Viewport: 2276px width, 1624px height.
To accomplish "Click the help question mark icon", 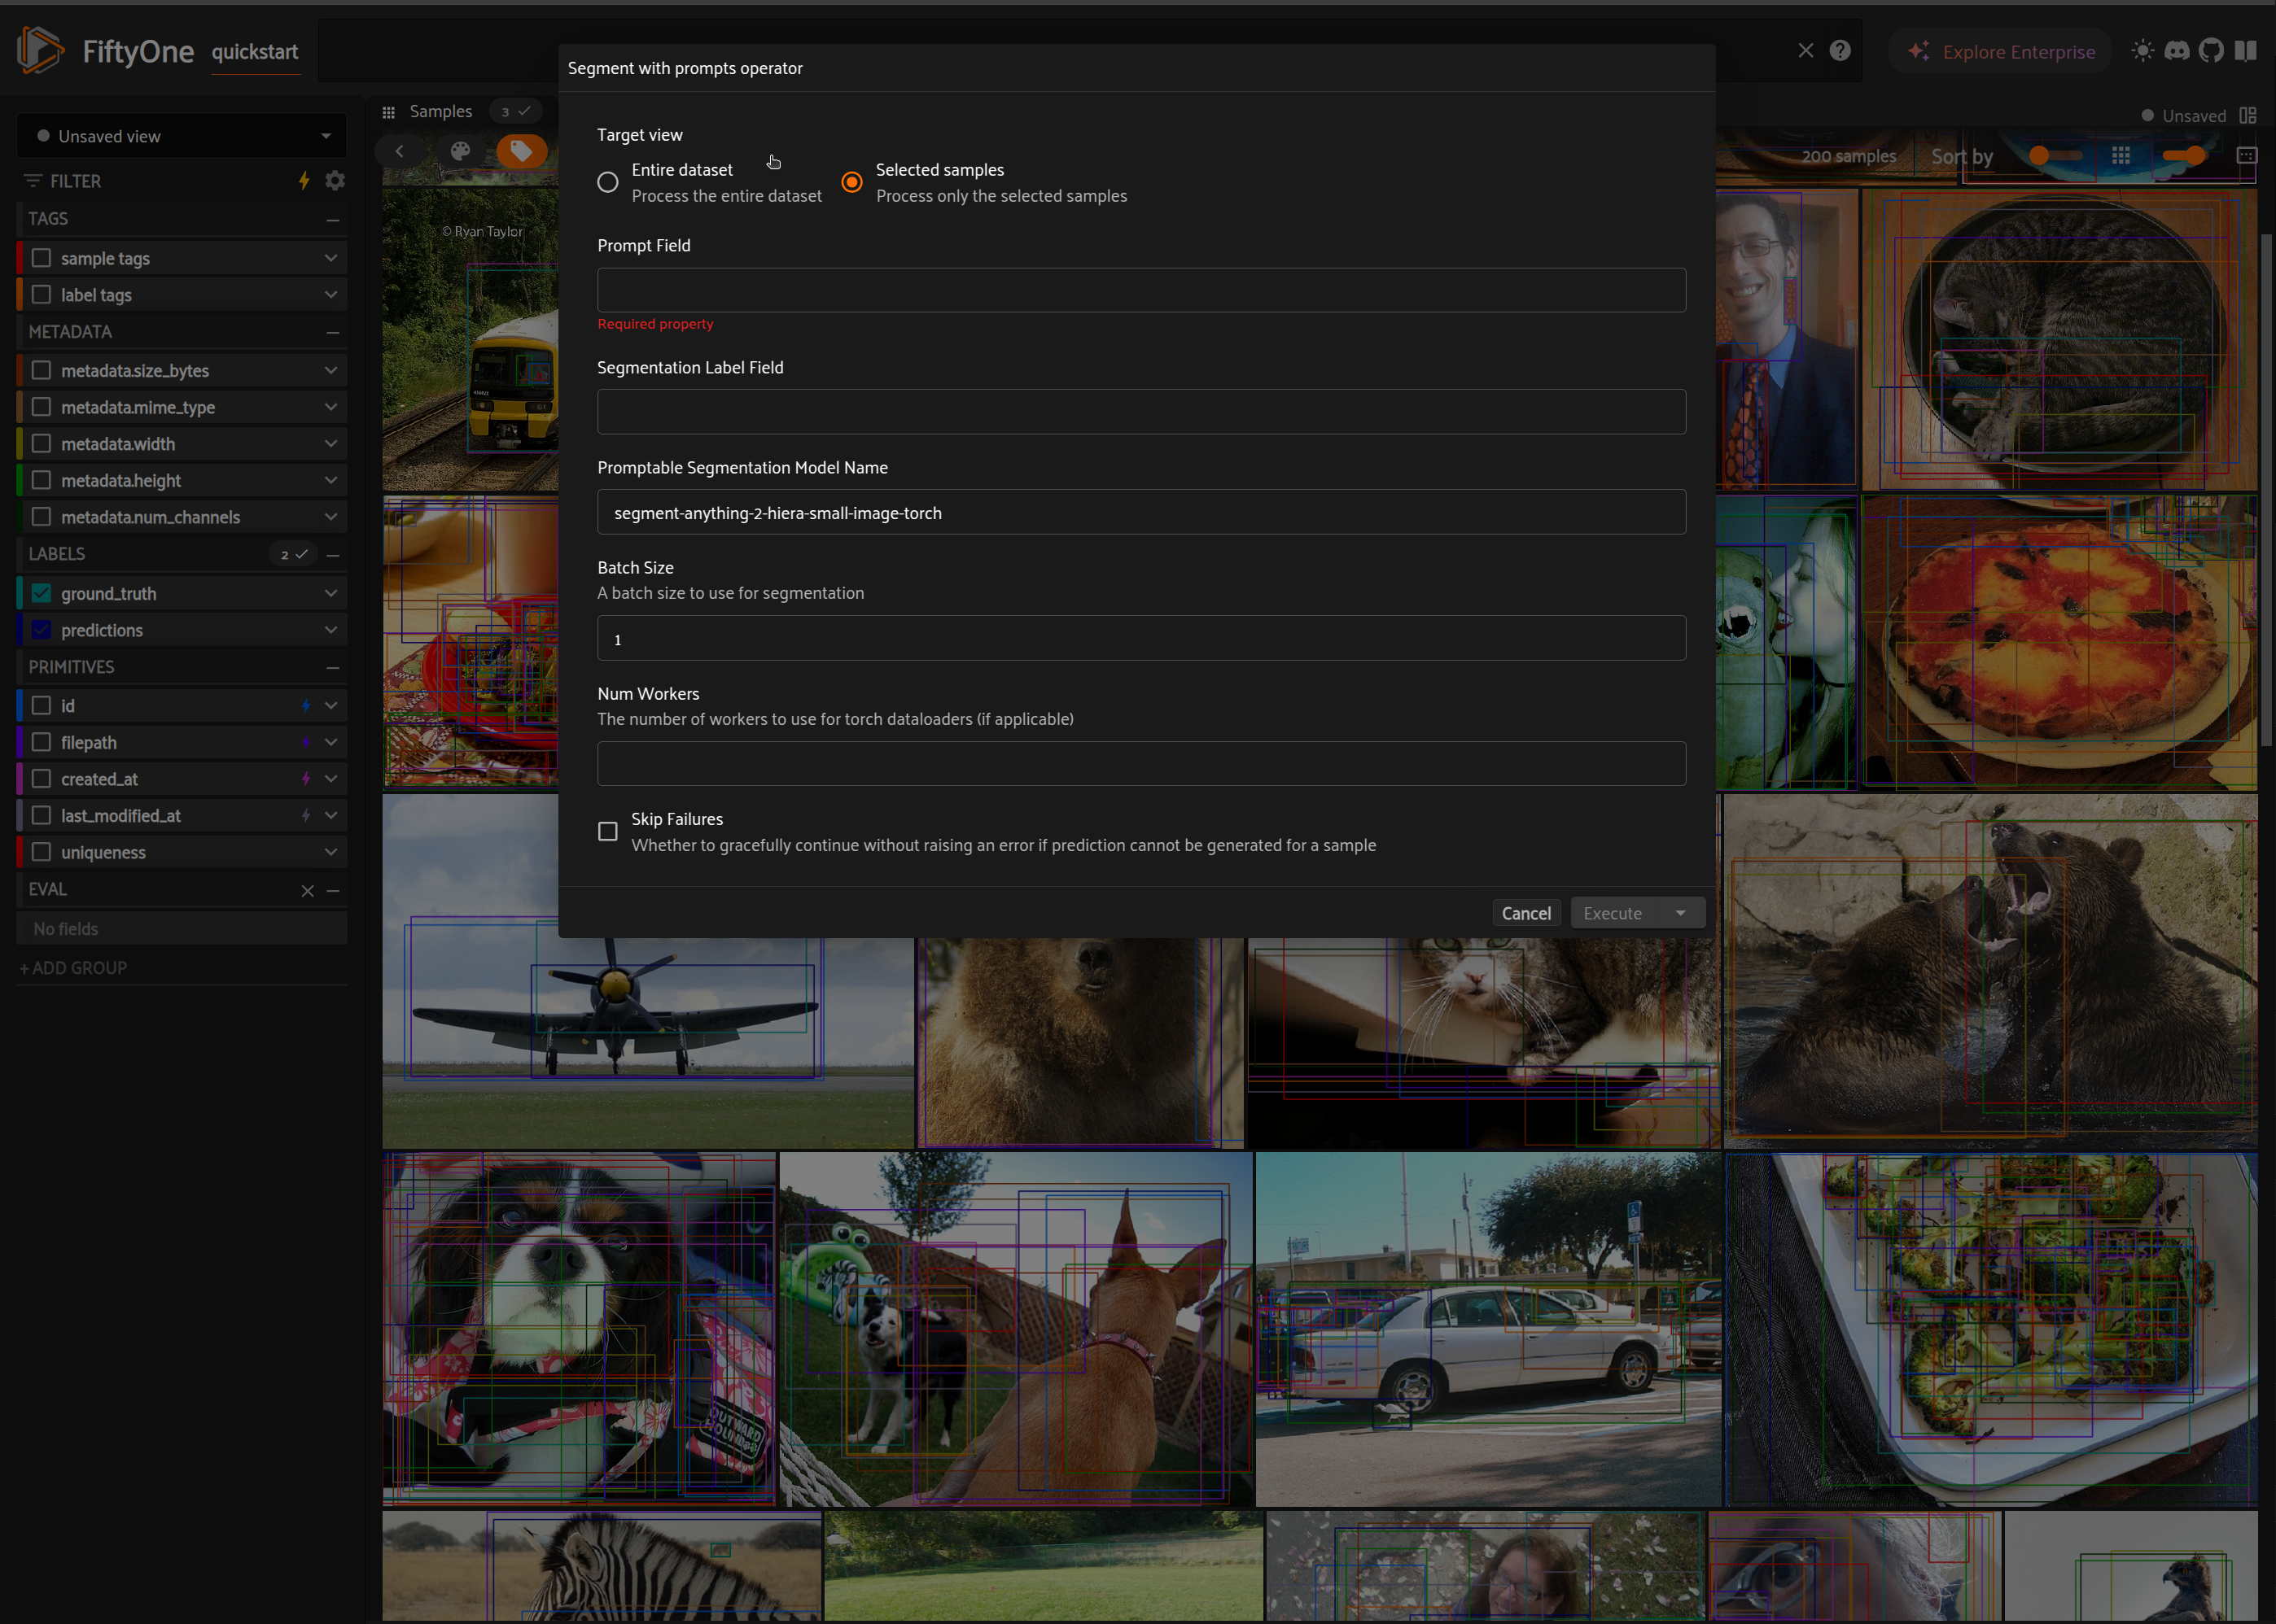I will [1840, 50].
